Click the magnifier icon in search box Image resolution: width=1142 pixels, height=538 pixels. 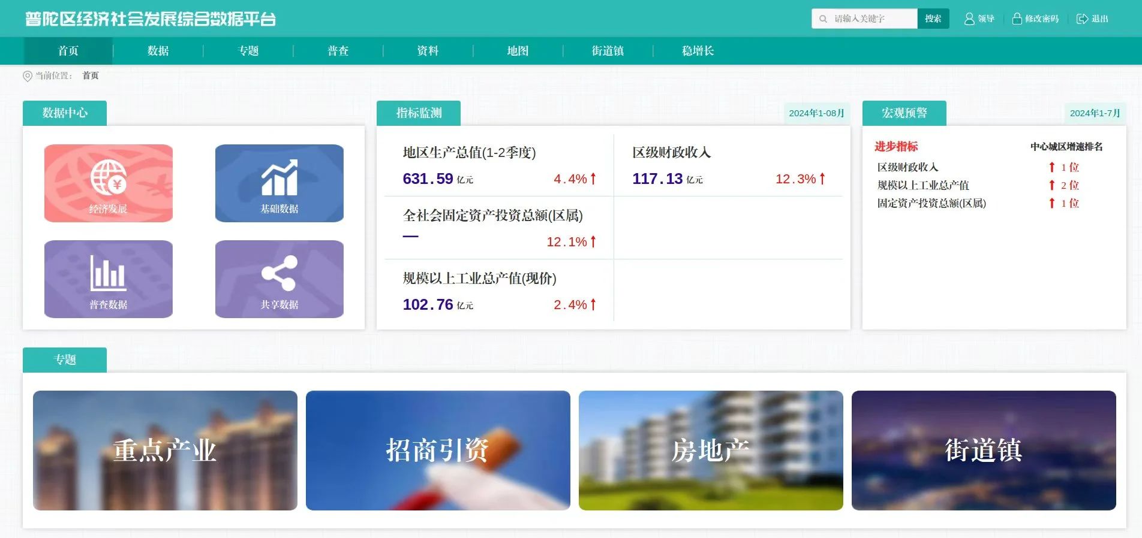pyautogui.click(x=824, y=19)
